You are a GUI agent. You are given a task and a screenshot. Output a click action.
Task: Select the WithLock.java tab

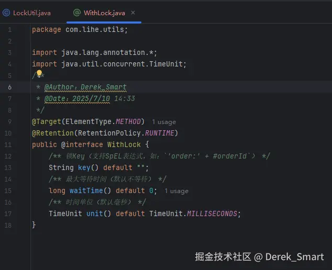pos(104,13)
